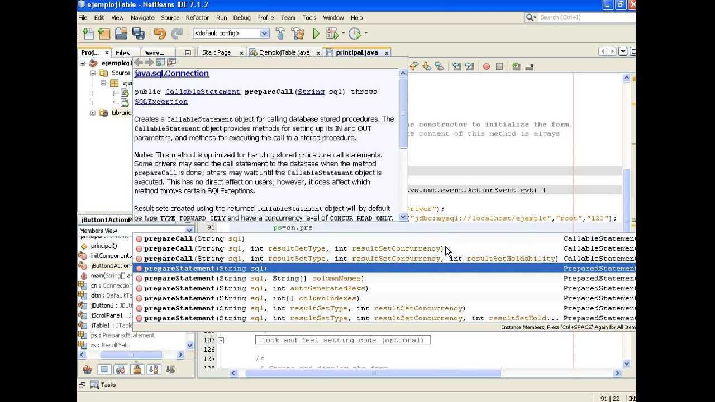Click javadoc popup scroll down arrow
This screenshot has height=402, width=715.
point(403,217)
